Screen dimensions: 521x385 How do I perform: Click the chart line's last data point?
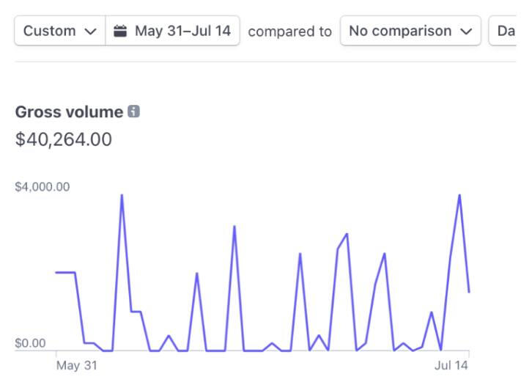click(469, 292)
